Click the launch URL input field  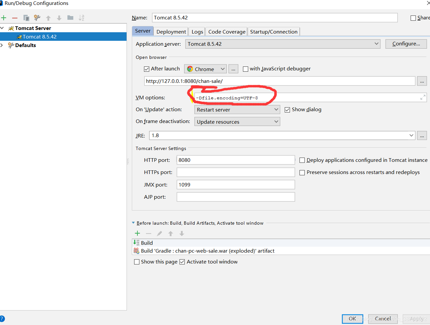tap(280, 81)
